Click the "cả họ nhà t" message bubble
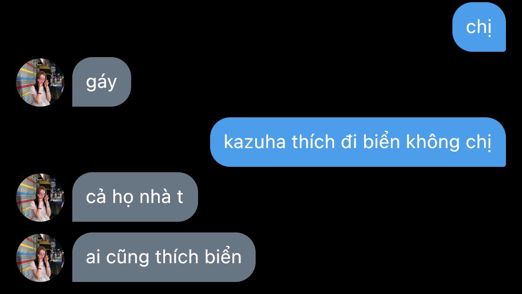The image size is (522, 294). point(135,197)
